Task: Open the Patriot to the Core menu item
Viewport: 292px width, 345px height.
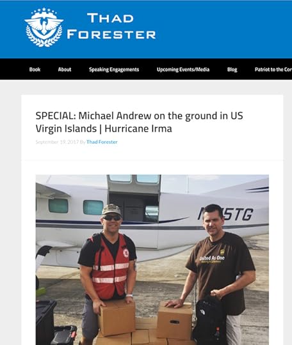Action: [x=273, y=70]
